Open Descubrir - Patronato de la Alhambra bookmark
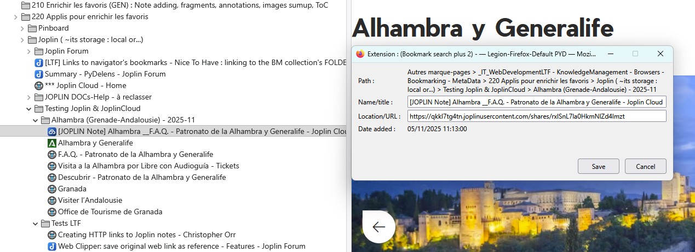This screenshot has width=695, height=252. (142, 177)
